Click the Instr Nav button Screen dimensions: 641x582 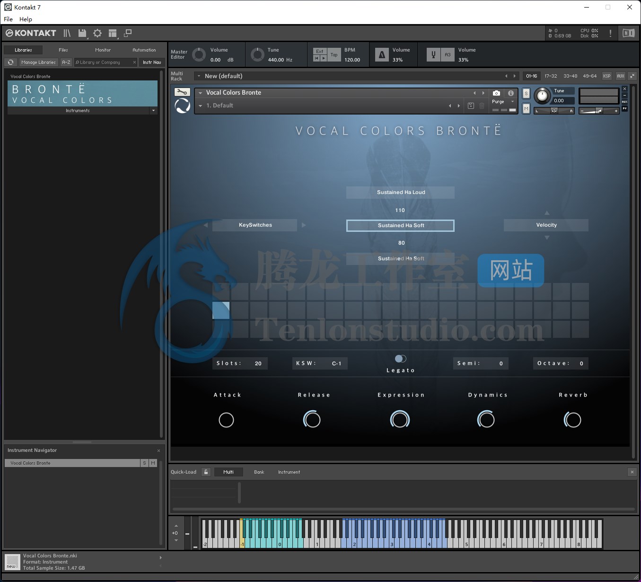click(152, 62)
